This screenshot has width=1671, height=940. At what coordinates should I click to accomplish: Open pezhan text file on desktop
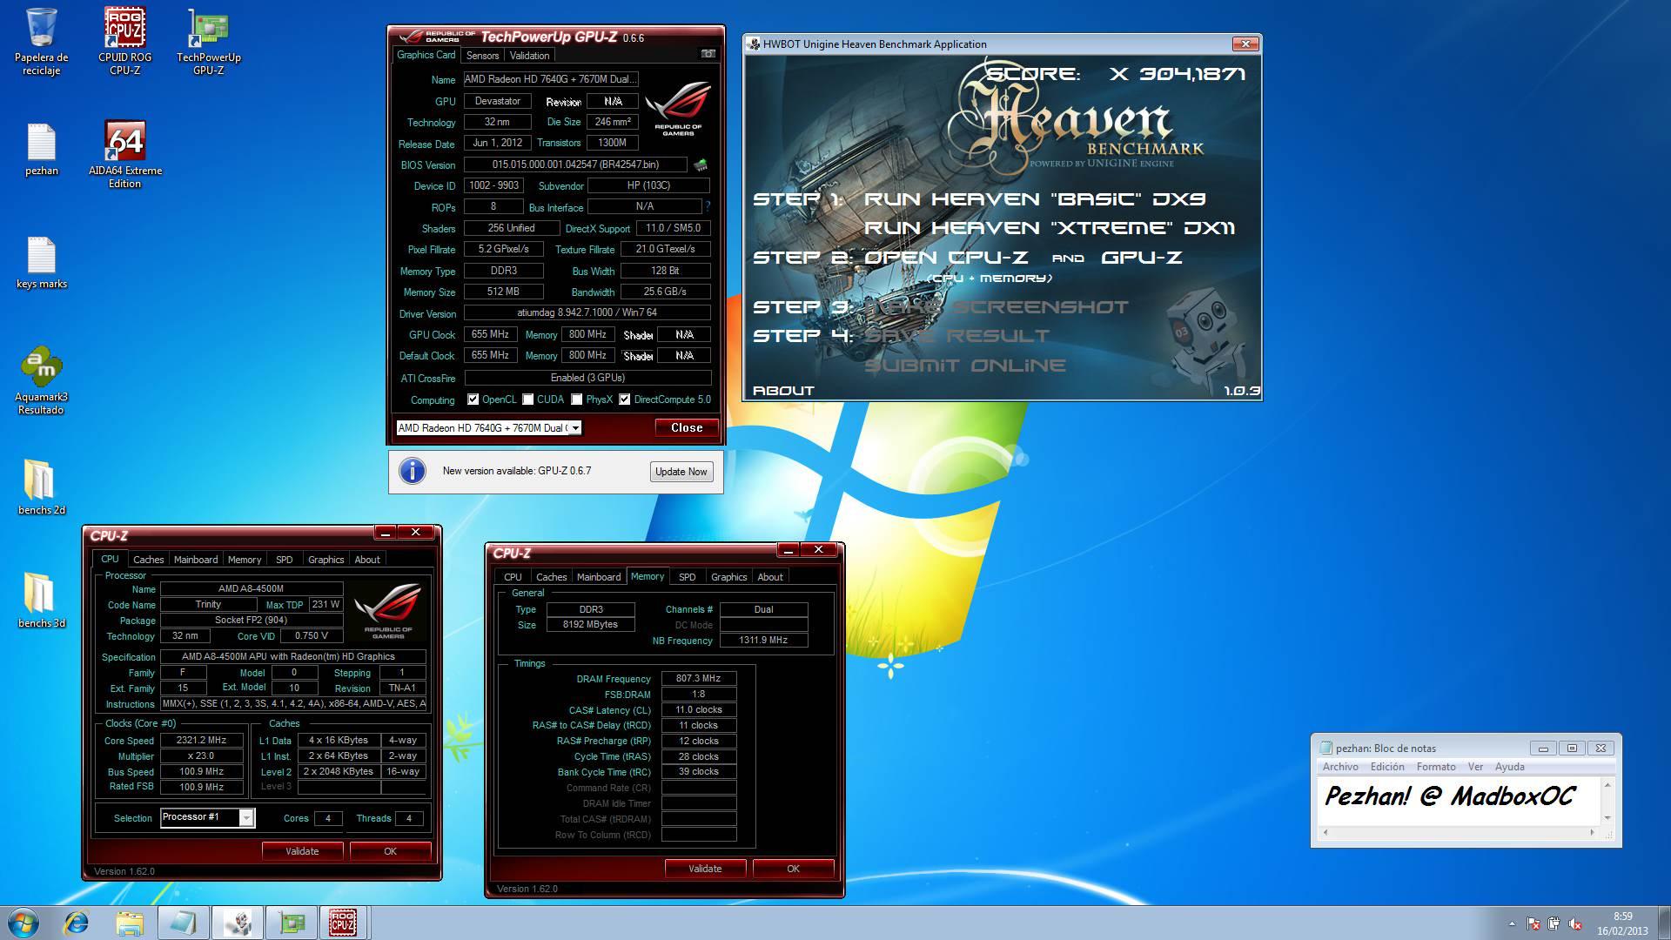(41, 150)
